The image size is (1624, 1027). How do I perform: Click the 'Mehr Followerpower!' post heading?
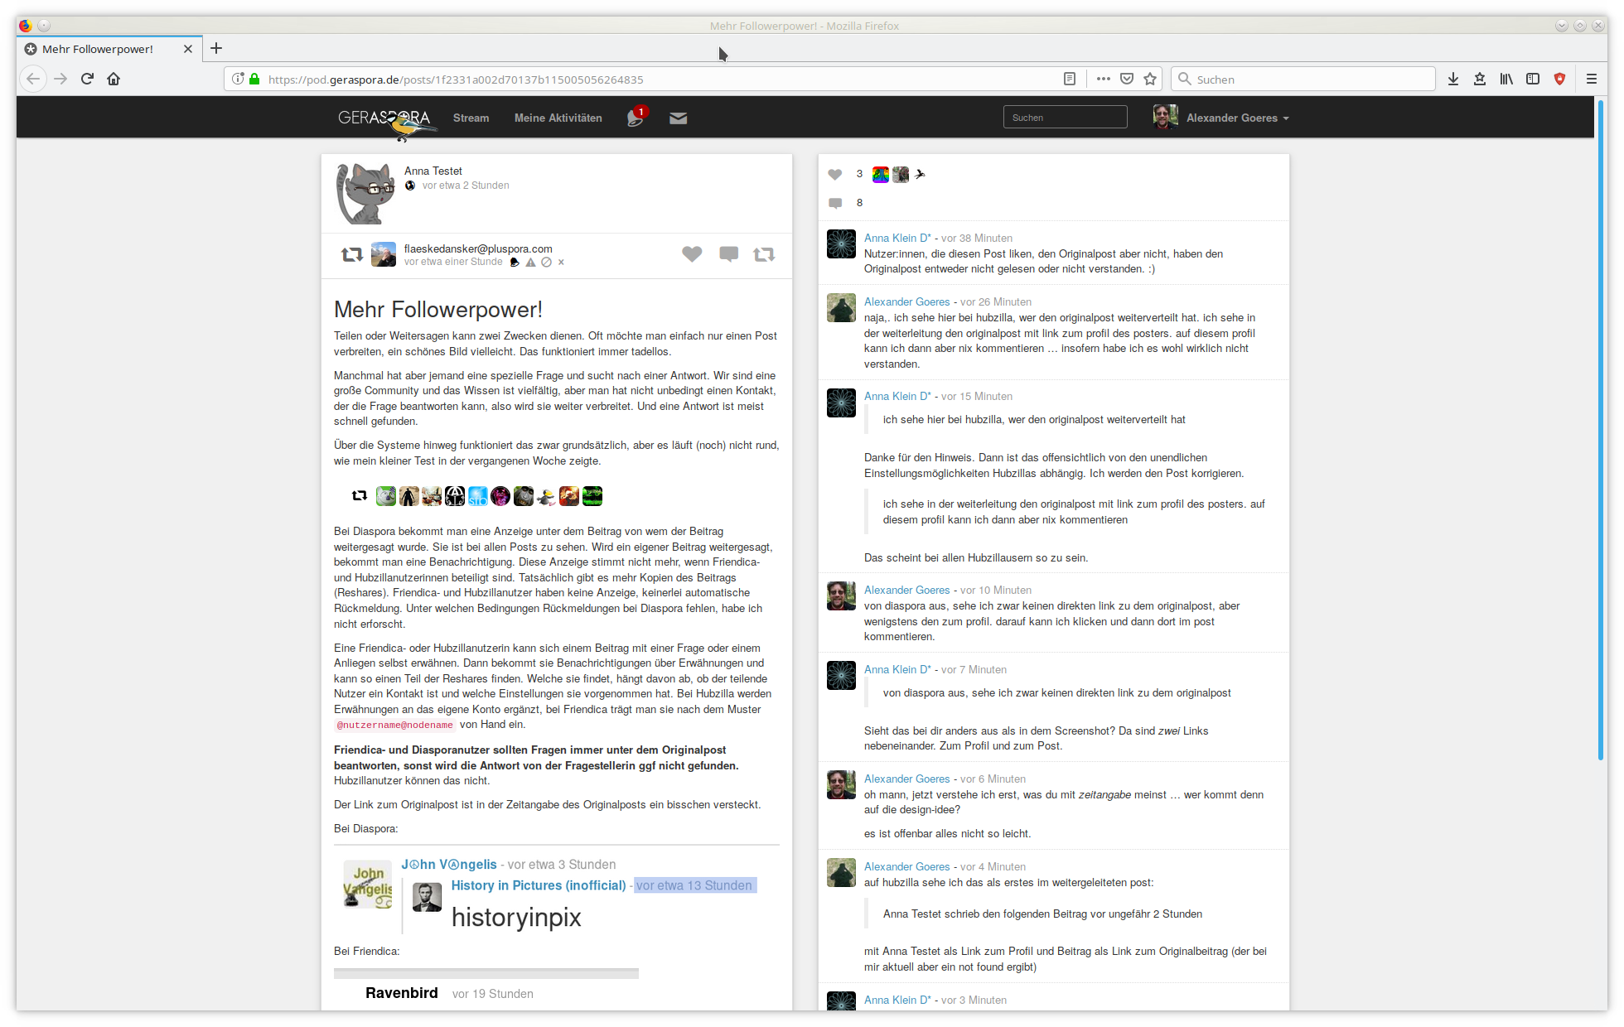(x=438, y=310)
